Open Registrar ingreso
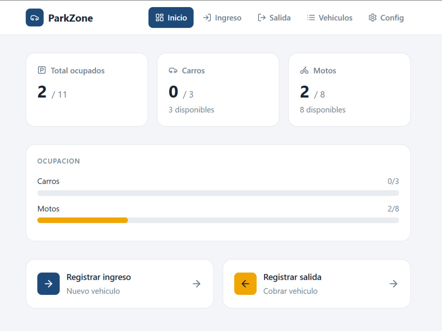442x331 pixels. 120,284
